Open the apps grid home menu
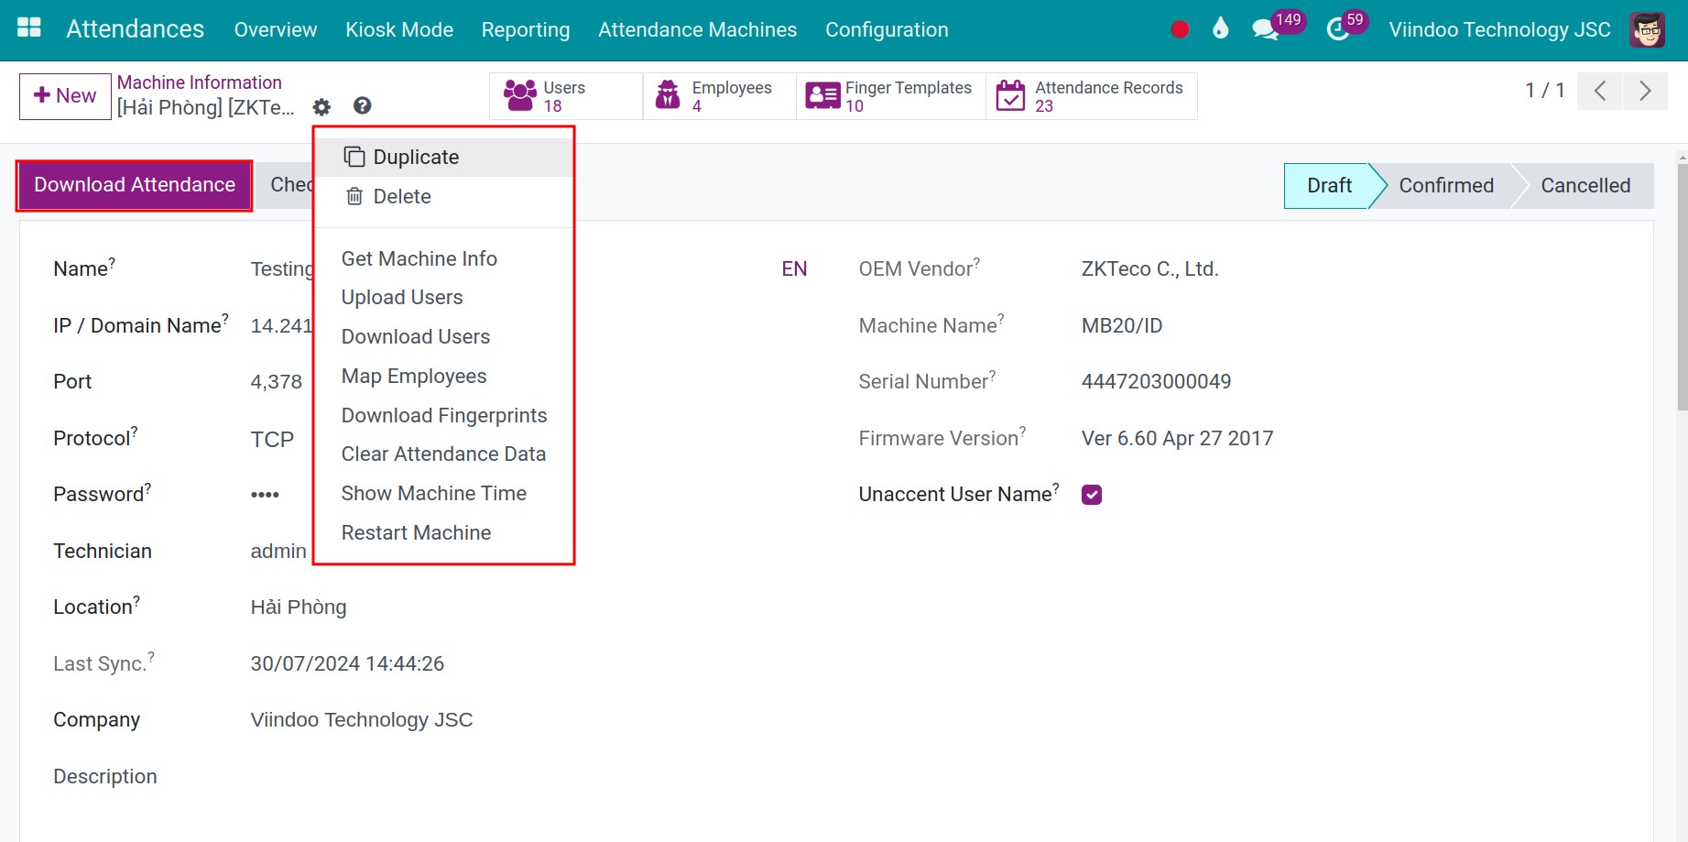Screen dimensions: 1688x842 pos(29,28)
